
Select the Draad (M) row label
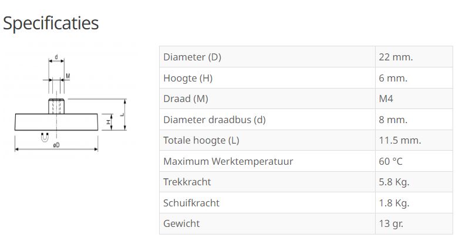pyautogui.click(x=185, y=98)
